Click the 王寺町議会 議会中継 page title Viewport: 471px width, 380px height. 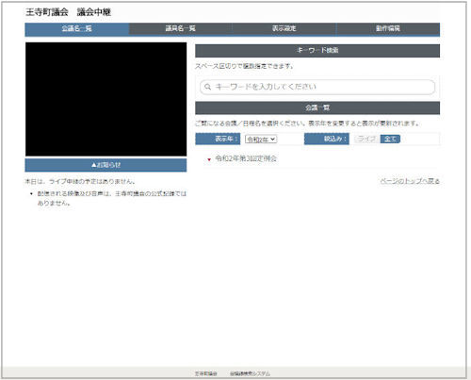coord(68,12)
